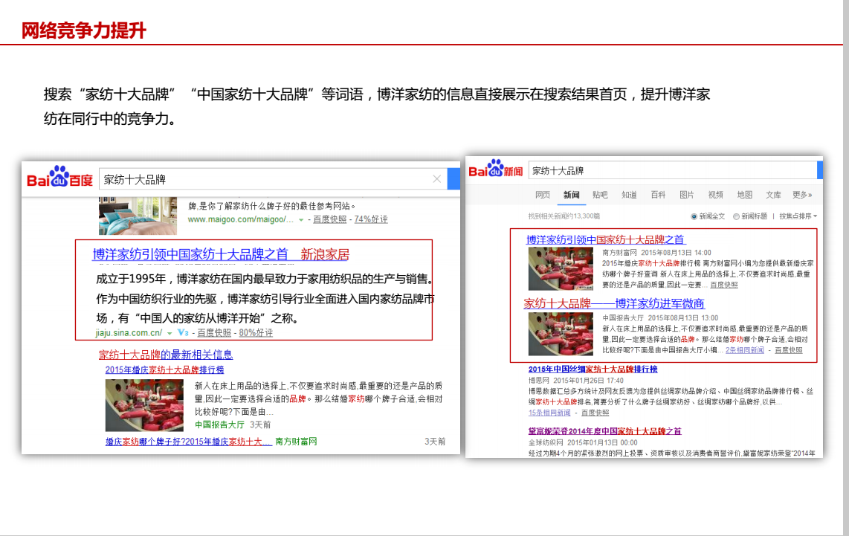Click the right panel search input field
The image size is (849, 536).
[669, 170]
